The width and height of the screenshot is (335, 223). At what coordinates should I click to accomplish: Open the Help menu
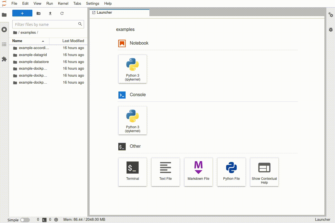108,3
